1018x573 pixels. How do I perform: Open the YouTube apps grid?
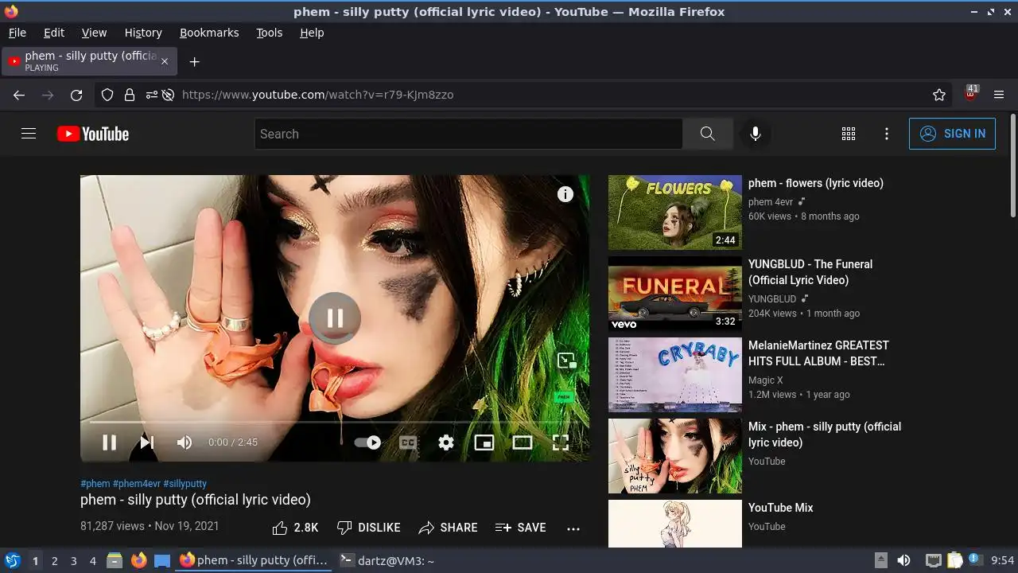coord(849,134)
